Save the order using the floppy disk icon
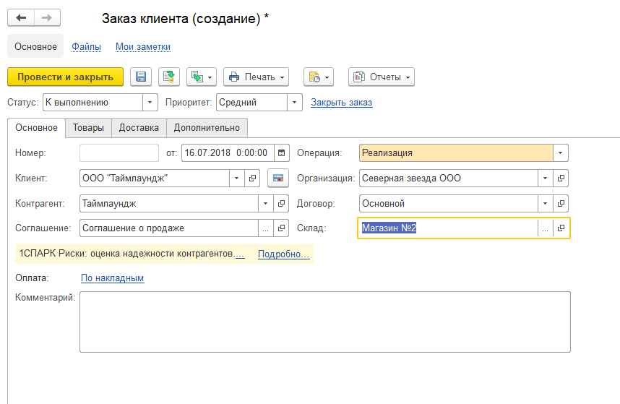This screenshot has width=620, height=404. click(x=141, y=77)
